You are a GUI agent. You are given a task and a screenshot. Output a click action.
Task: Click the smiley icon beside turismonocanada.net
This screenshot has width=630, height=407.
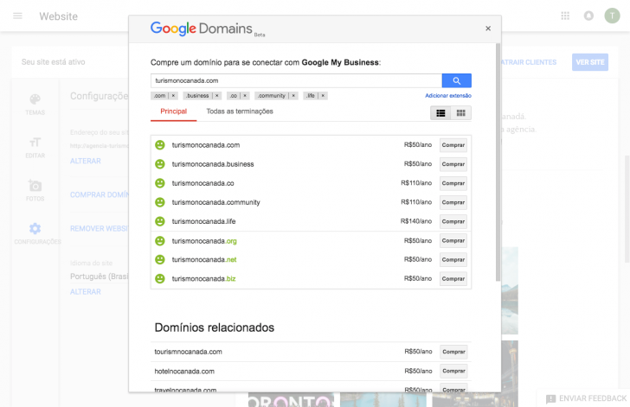point(160,260)
